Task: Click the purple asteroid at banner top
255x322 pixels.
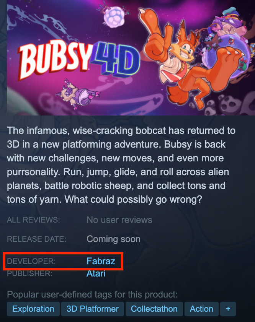Action: (114, 17)
